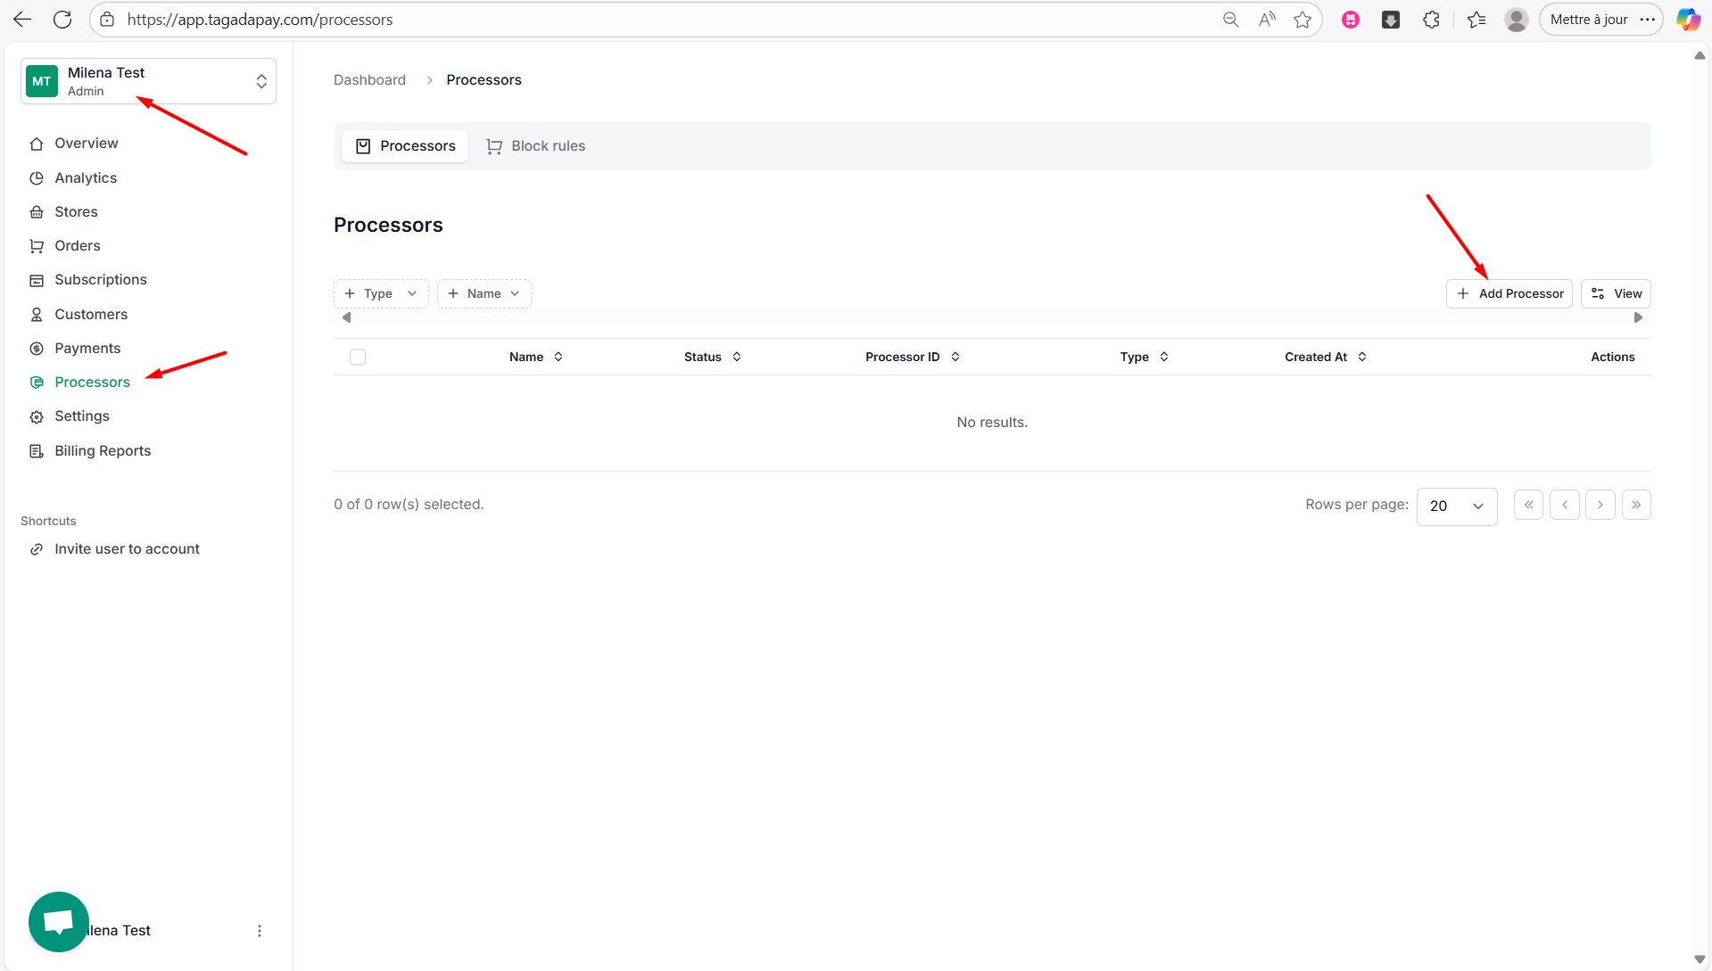
Task: Open the Rows per page dropdown
Action: coord(1456,506)
